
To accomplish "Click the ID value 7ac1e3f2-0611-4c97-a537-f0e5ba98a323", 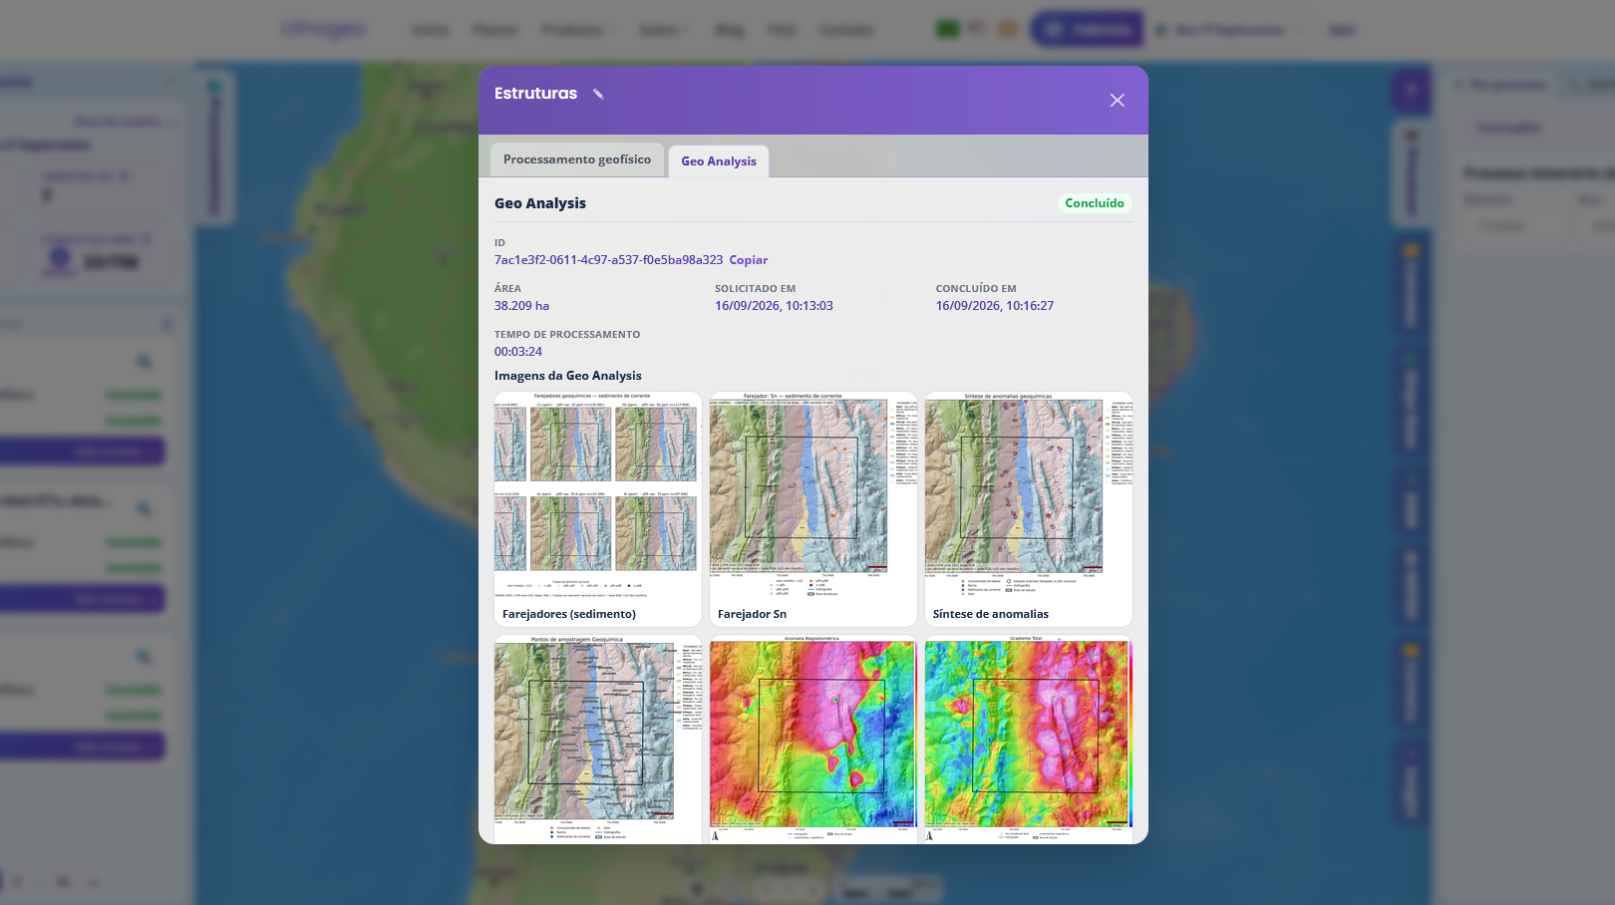I will pos(608,260).
